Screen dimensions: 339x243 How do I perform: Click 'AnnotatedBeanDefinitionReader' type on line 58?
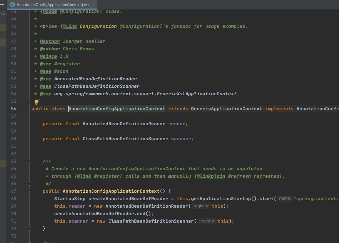point(124,124)
